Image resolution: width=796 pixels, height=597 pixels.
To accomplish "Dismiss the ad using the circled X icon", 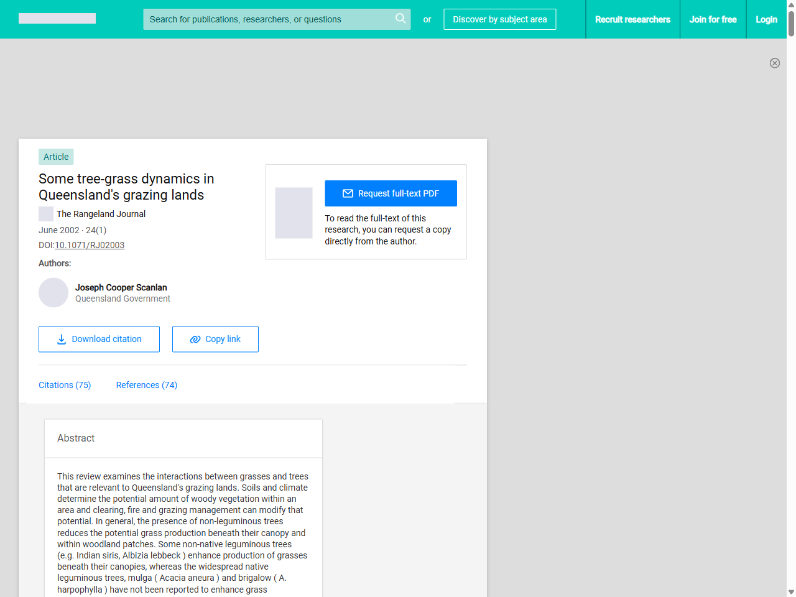I will pos(775,63).
